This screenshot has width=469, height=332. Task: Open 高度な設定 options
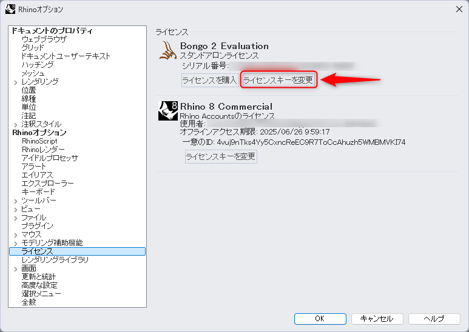pos(39,285)
